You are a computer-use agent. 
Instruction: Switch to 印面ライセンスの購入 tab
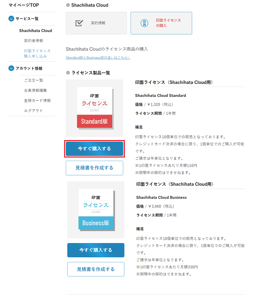(x=161, y=23)
